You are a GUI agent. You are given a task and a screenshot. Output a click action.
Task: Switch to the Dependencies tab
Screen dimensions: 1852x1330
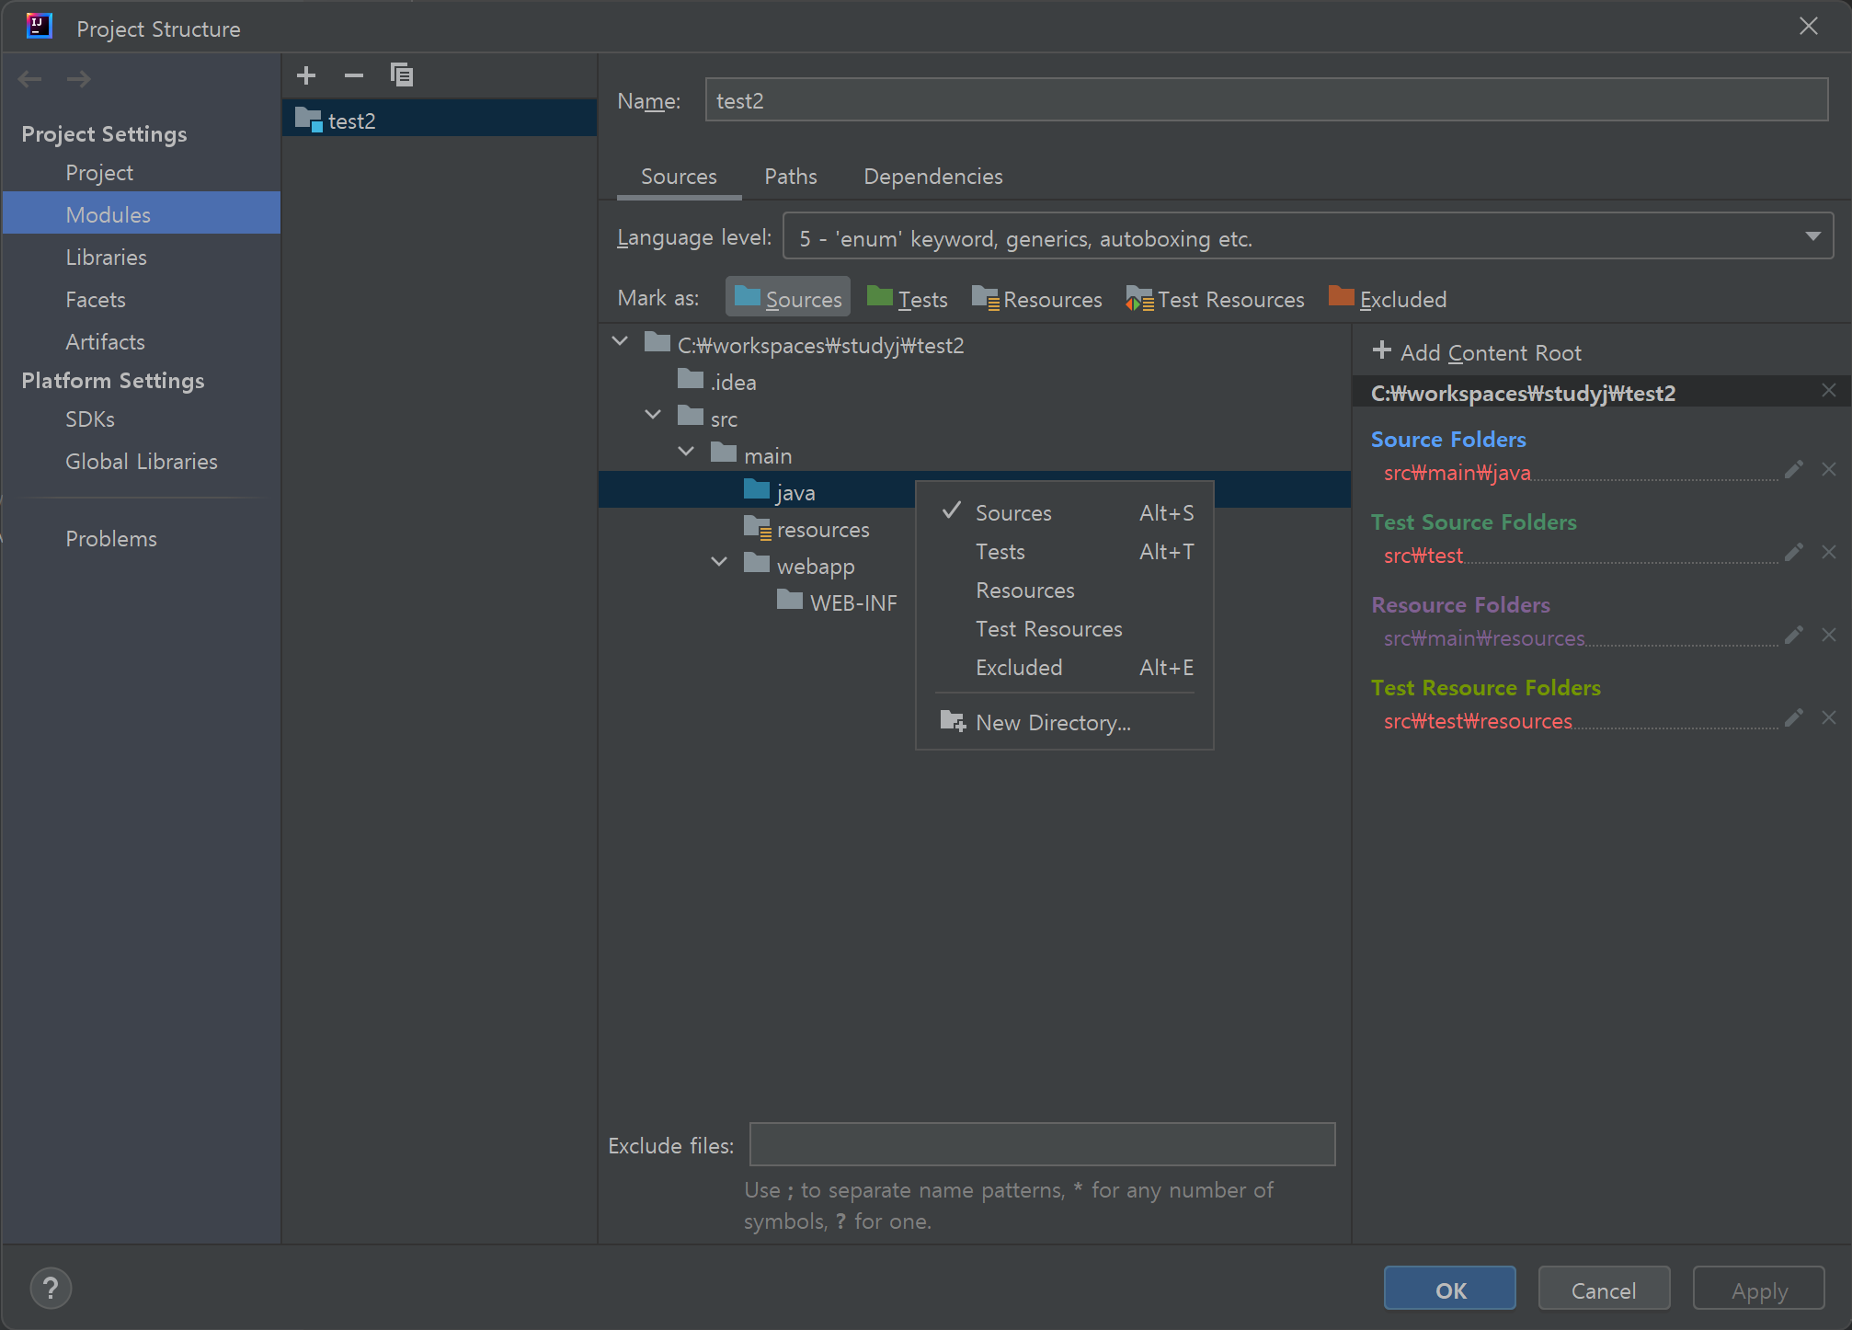click(x=932, y=177)
